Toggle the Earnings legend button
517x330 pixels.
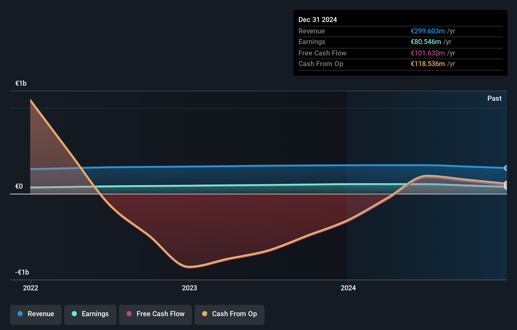pyautogui.click(x=90, y=315)
